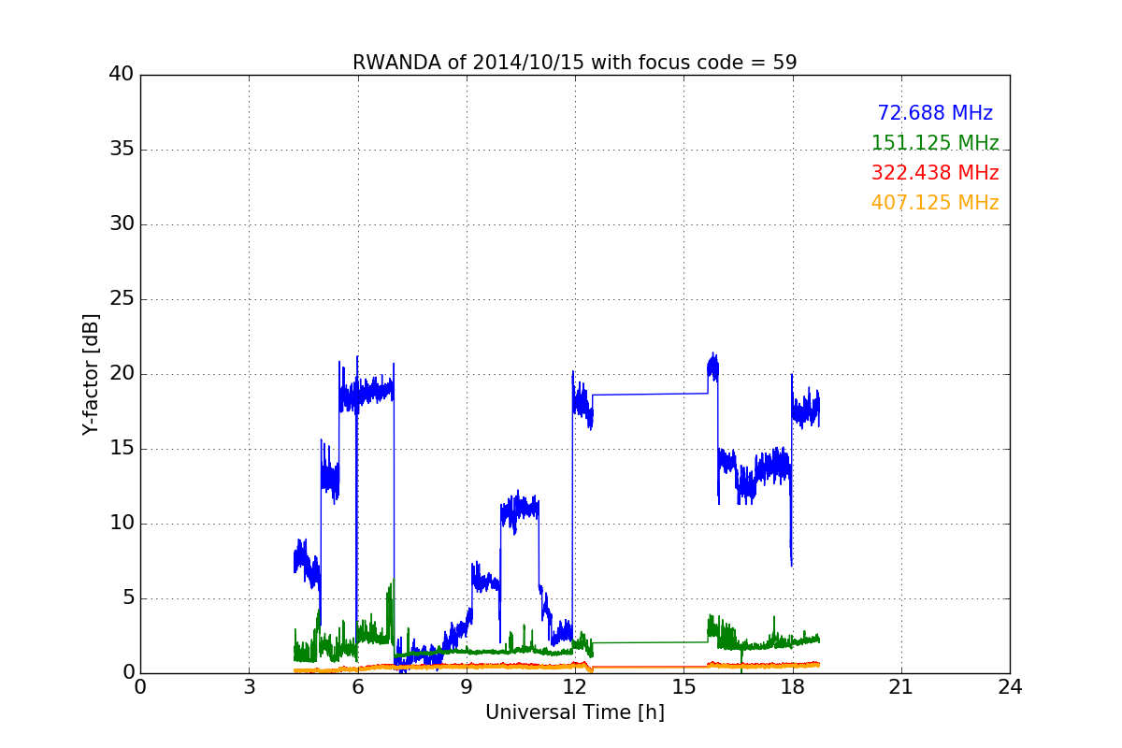
Task: Select the 72.688 MHz legend label
Action: pos(935,113)
